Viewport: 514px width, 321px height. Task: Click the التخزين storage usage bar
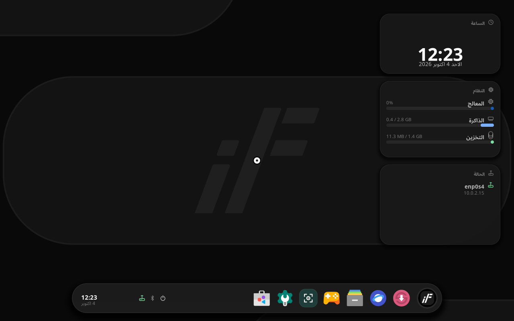[440, 142]
